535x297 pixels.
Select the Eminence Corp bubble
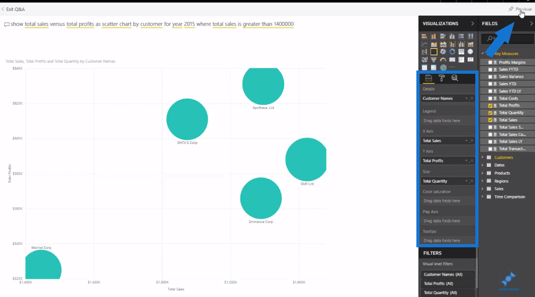click(x=261, y=198)
